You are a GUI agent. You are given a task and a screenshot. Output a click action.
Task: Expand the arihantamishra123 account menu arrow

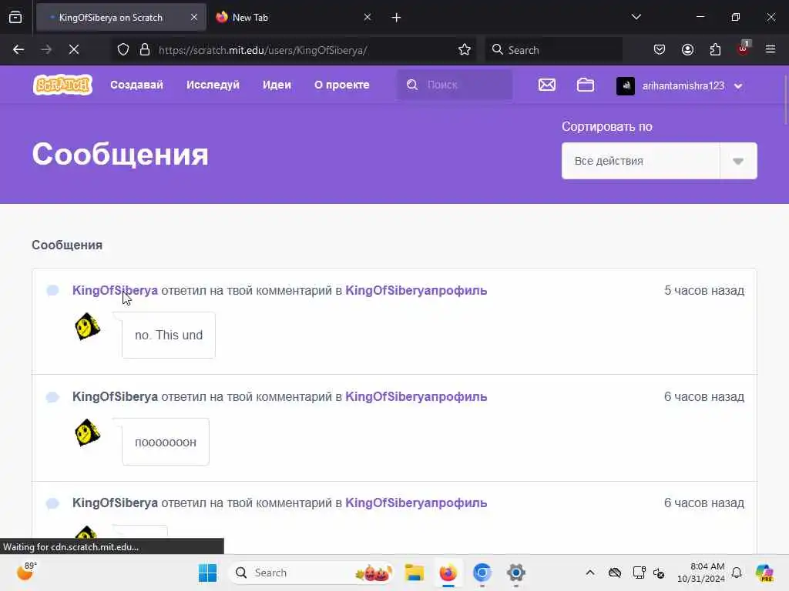click(x=738, y=86)
